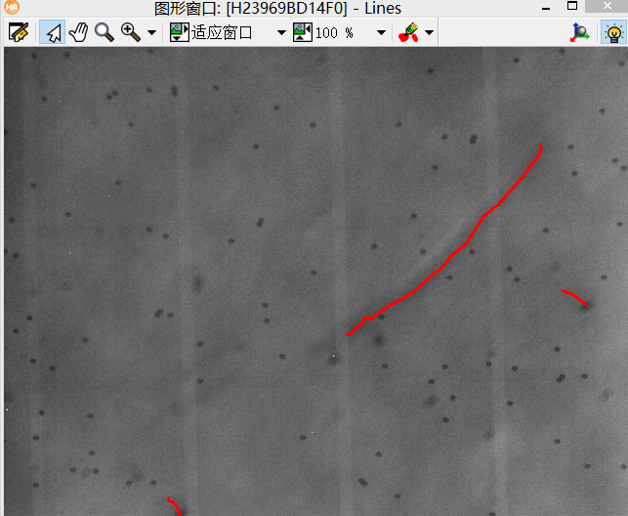Select the magnifier zoom tool
Viewport: 628px width, 516px height.
[105, 32]
